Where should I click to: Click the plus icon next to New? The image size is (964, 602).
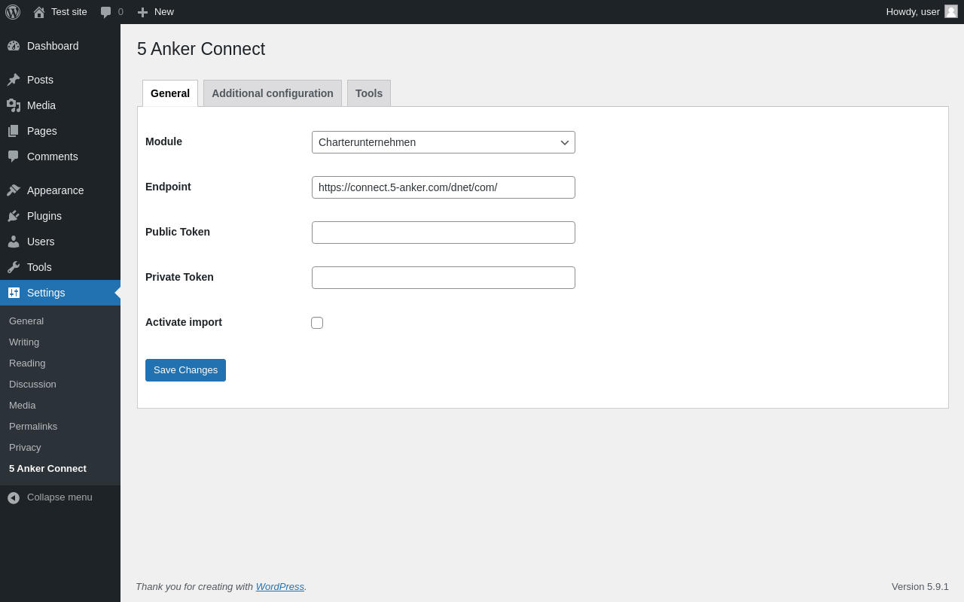click(142, 12)
